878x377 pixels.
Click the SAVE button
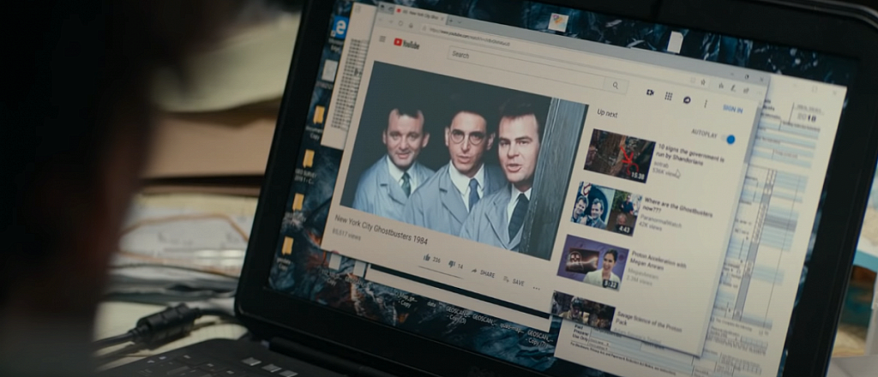(514, 281)
